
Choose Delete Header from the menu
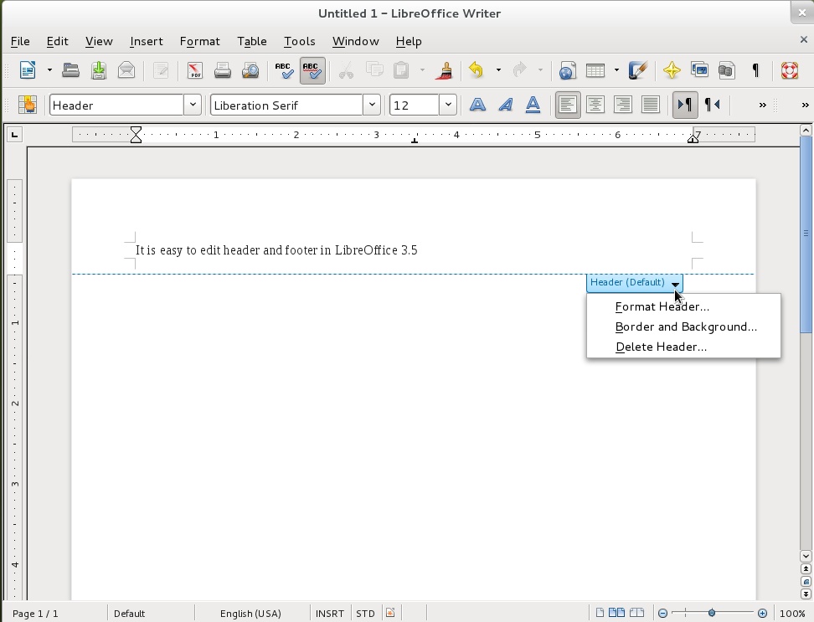tap(662, 347)
